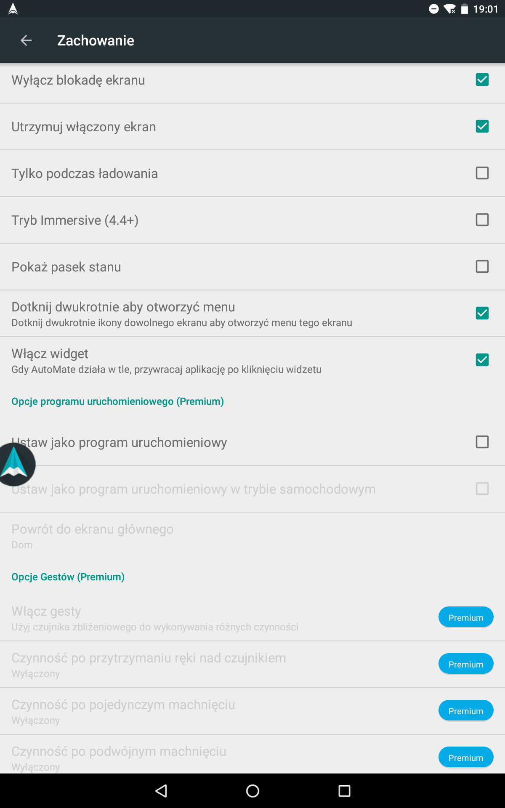Tap Premium button for pojedynczym machnięciu action
Viewport: 505px width, 808px height.
point(466,711)
